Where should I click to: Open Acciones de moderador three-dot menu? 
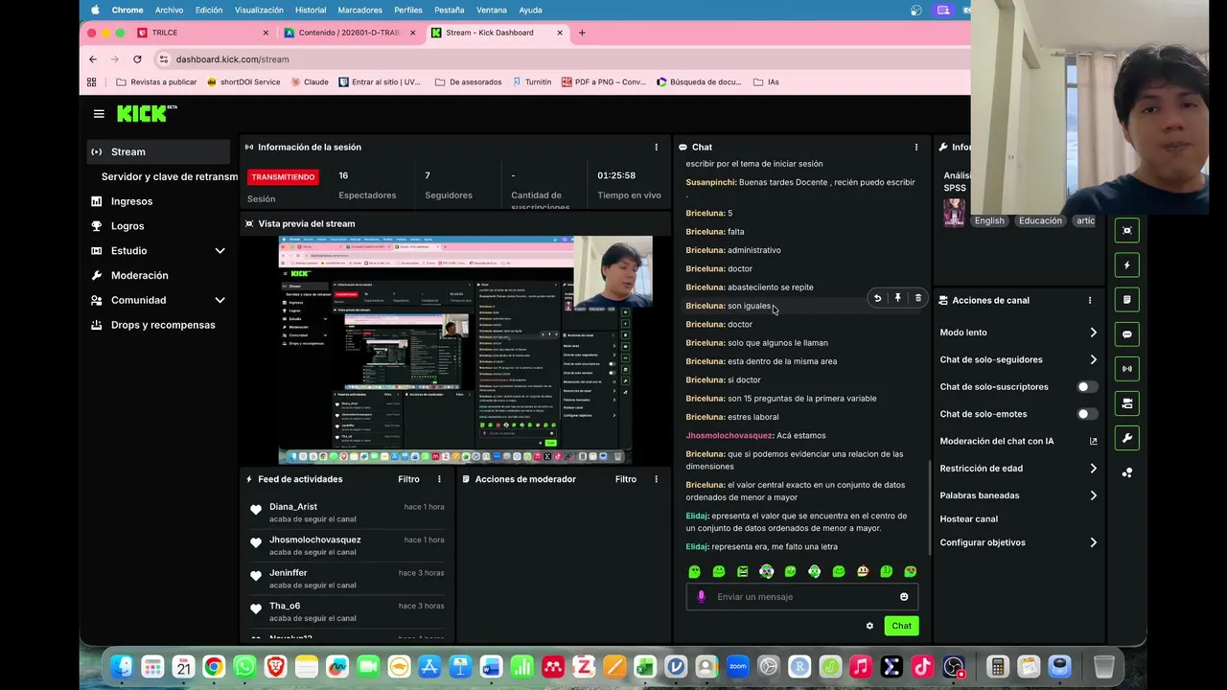coord(657,479)
